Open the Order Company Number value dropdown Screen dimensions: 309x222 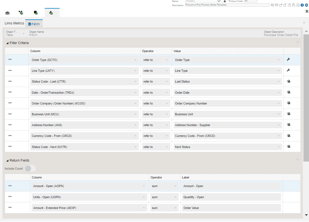coord(228,103)
